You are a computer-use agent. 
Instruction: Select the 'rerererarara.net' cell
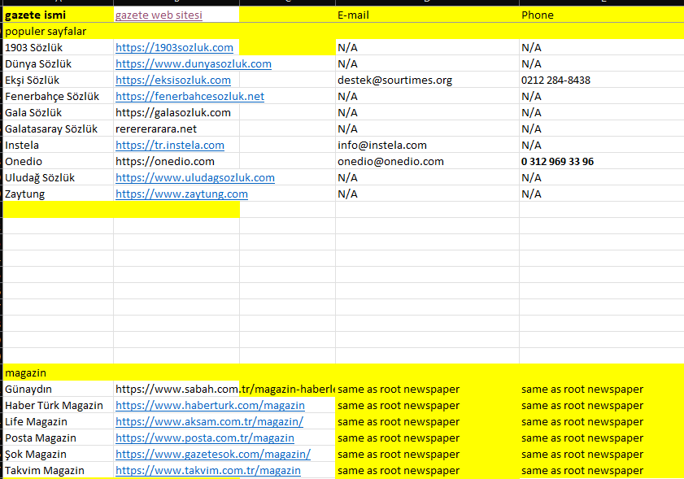(x=176, y=129)
